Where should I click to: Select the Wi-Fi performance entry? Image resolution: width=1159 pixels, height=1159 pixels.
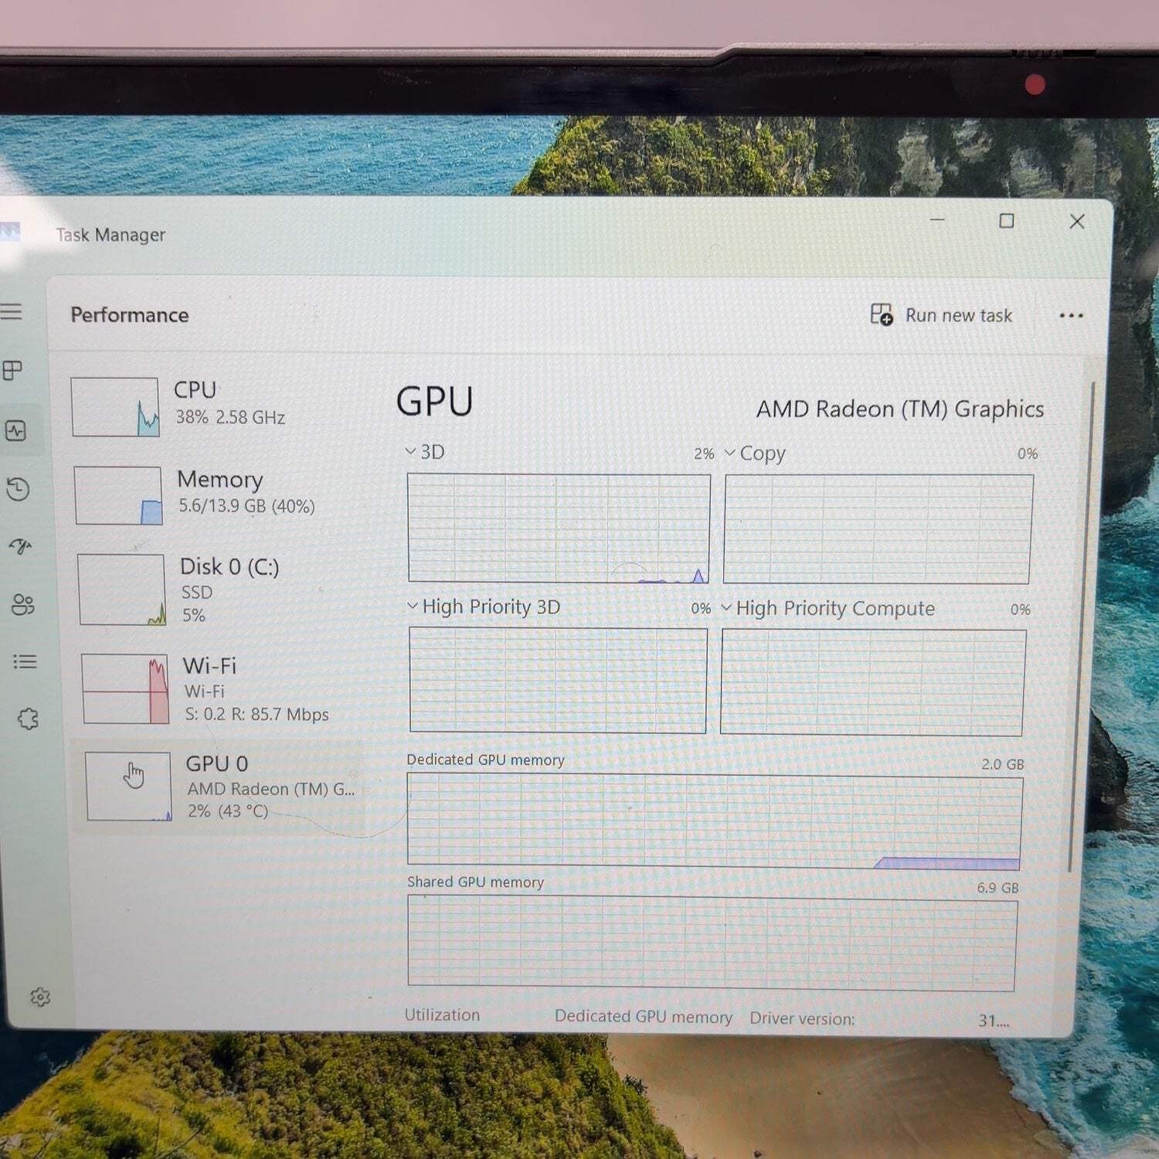(219, 688)
